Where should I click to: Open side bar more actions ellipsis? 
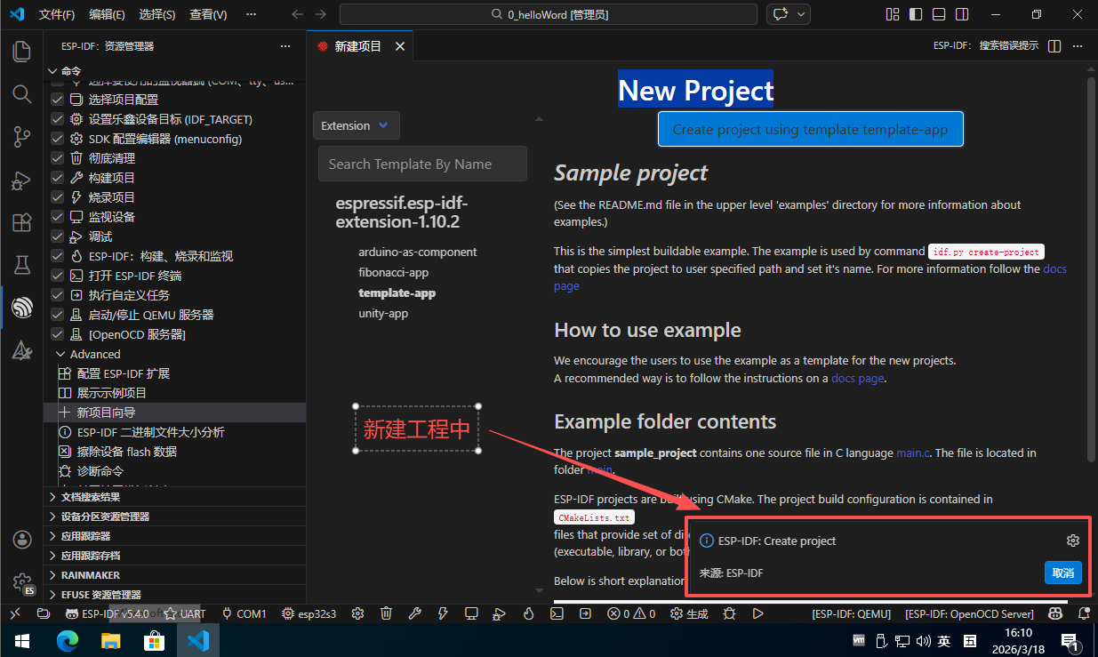285,46
